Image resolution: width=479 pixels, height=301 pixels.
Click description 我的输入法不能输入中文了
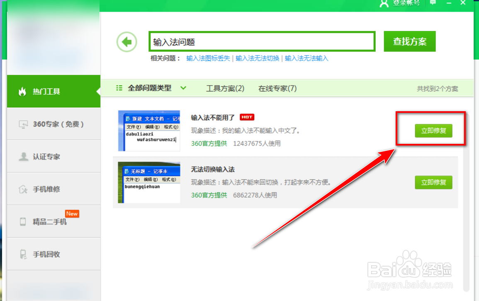262,131
